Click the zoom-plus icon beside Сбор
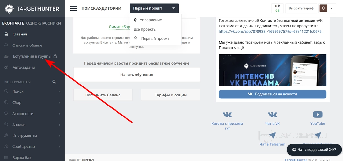 tap(6, 102)
